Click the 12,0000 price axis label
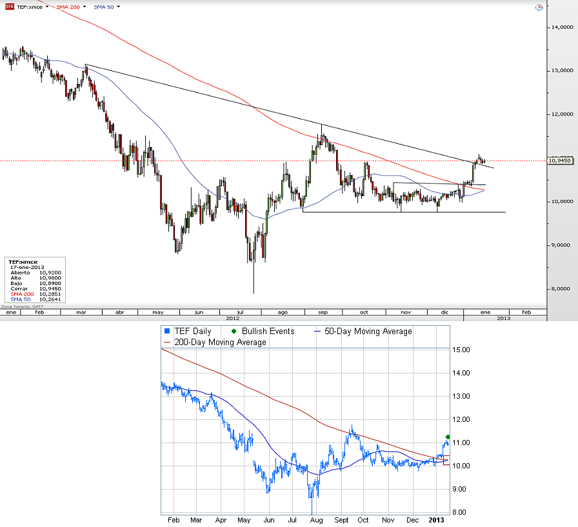 click(562, 114)
